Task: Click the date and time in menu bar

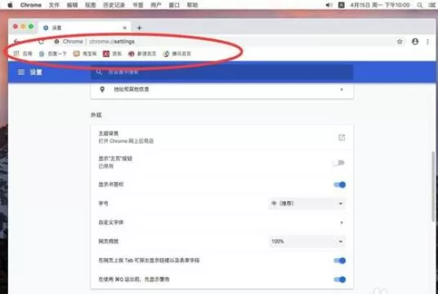Action: pos(380,5)
